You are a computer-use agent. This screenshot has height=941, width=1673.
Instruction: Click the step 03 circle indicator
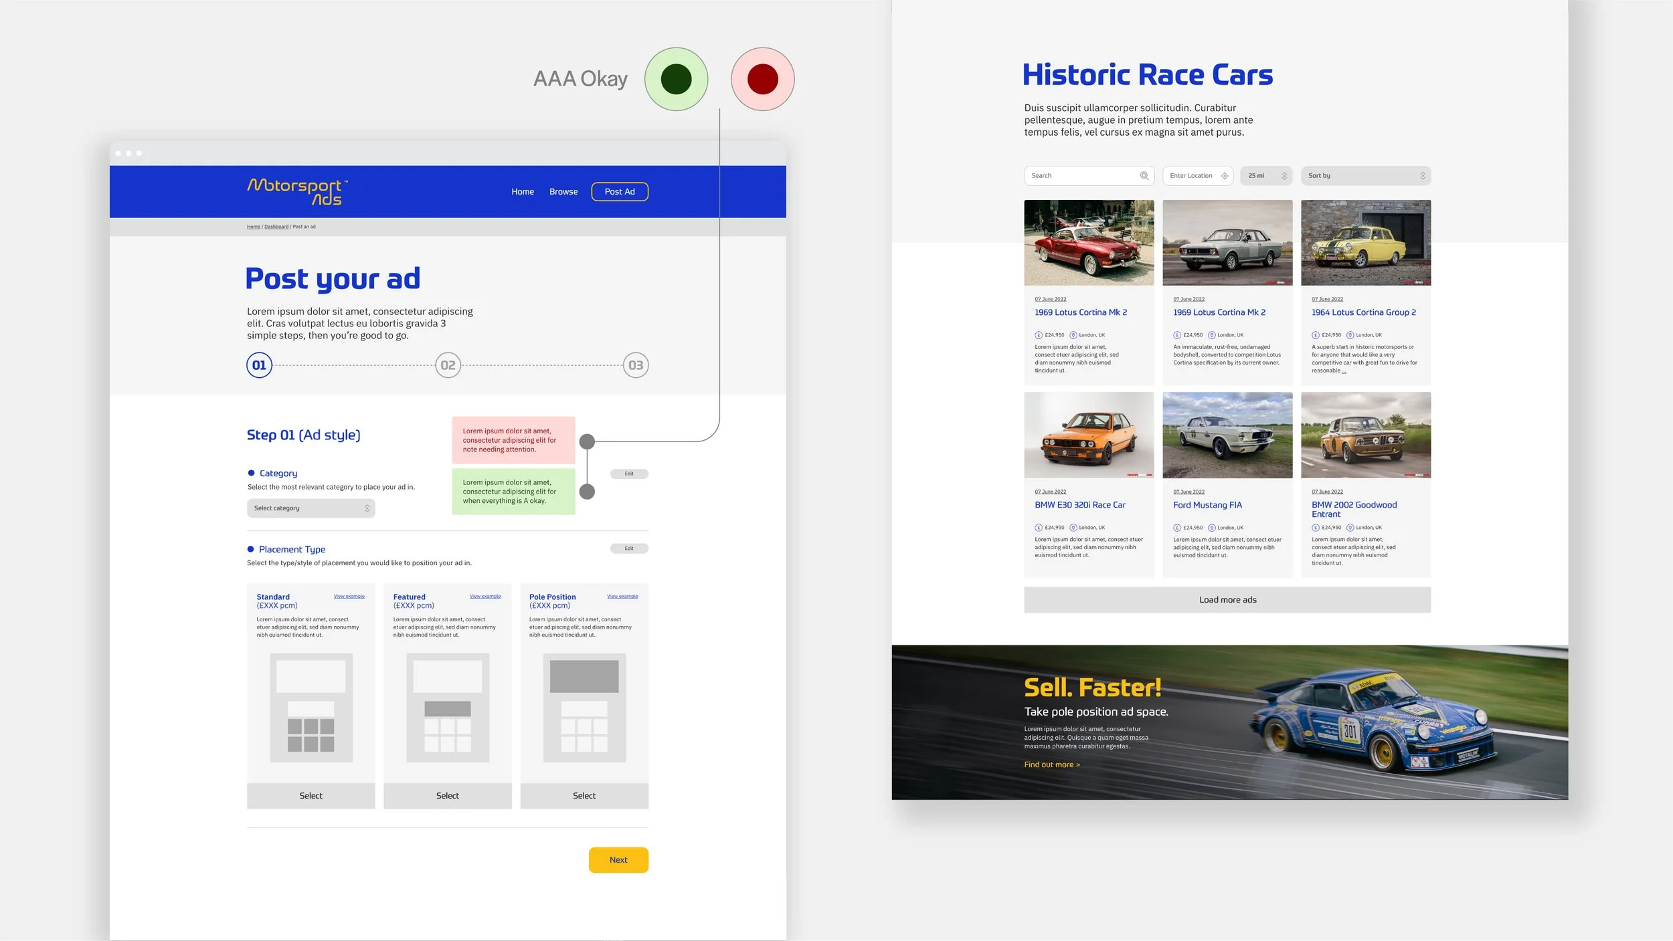tap(635, 365)
